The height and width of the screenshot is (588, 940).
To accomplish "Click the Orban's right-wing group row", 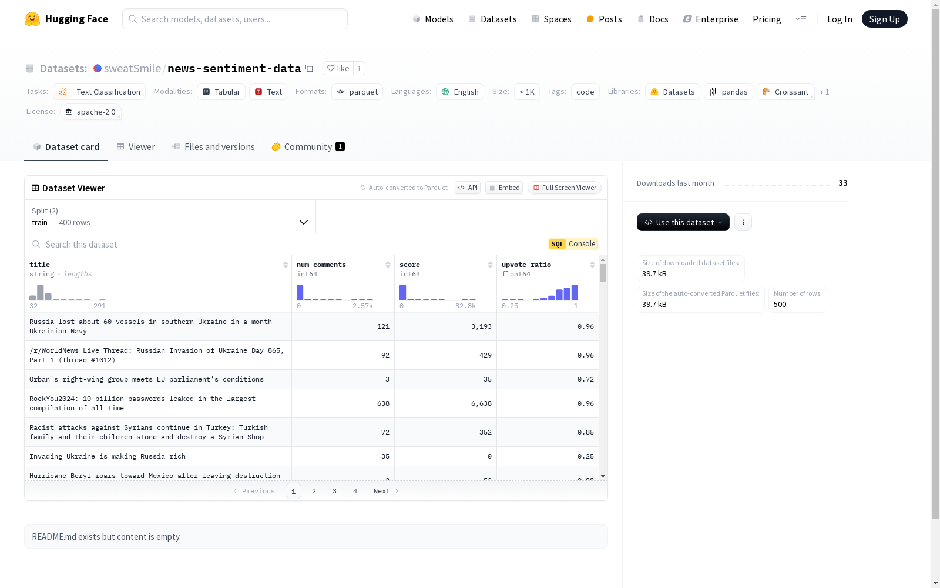I will [311, 379].
